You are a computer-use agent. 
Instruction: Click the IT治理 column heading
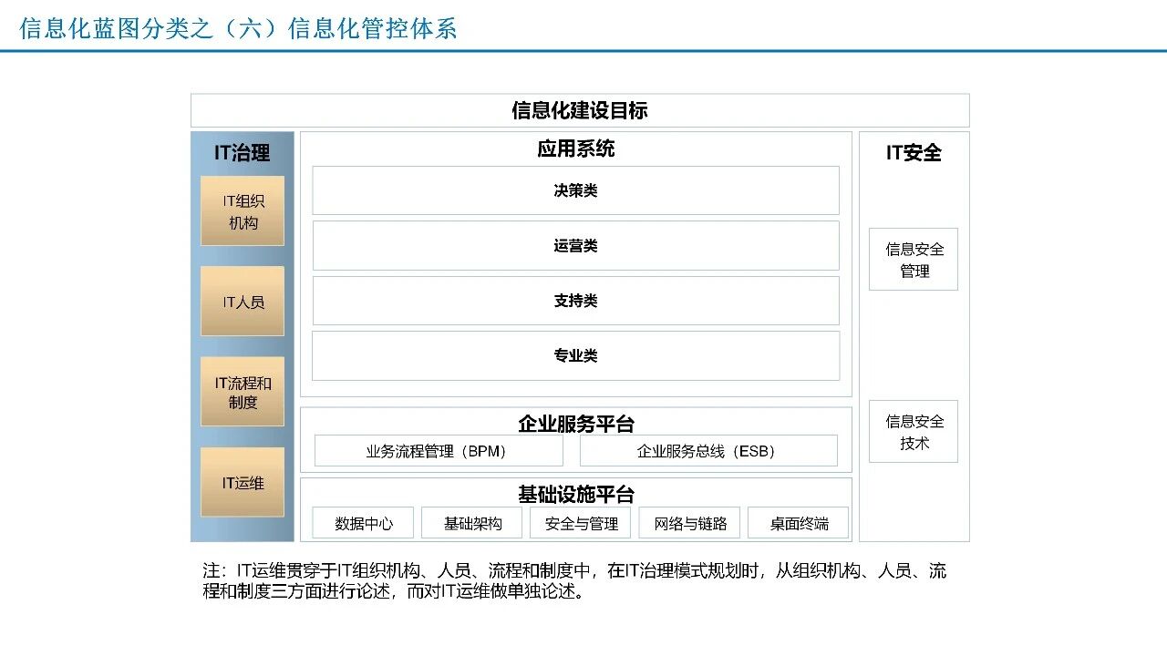243,152
